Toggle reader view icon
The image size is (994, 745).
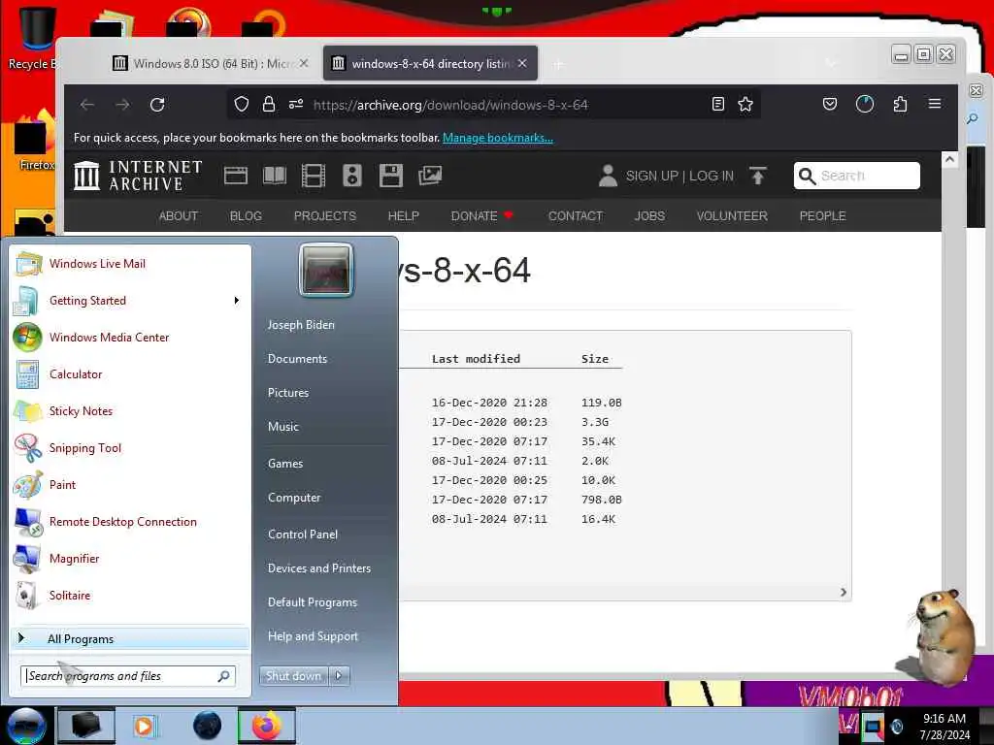tap(717, 105)
